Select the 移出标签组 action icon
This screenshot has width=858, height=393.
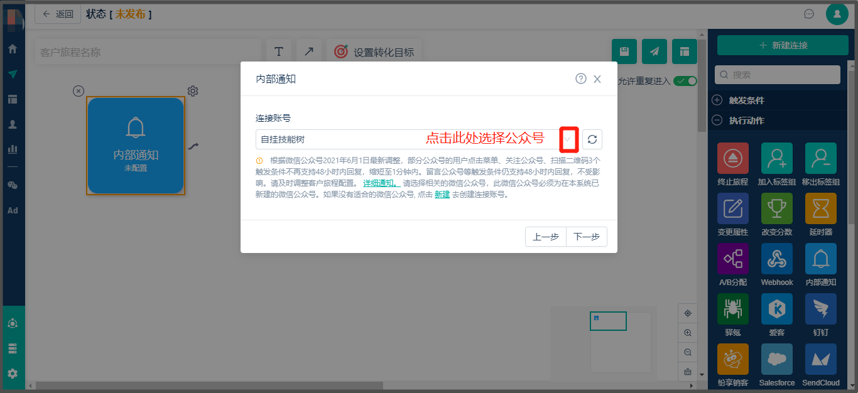coord(821,158)
